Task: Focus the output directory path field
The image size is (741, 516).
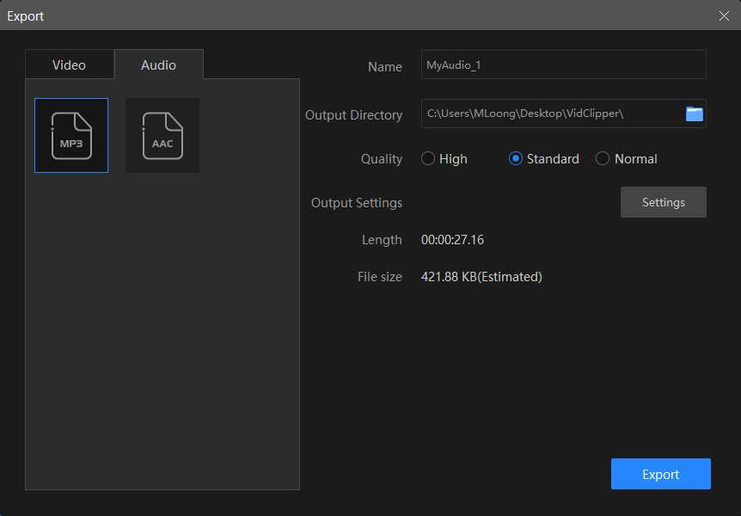Action: [x=550, y=114]
